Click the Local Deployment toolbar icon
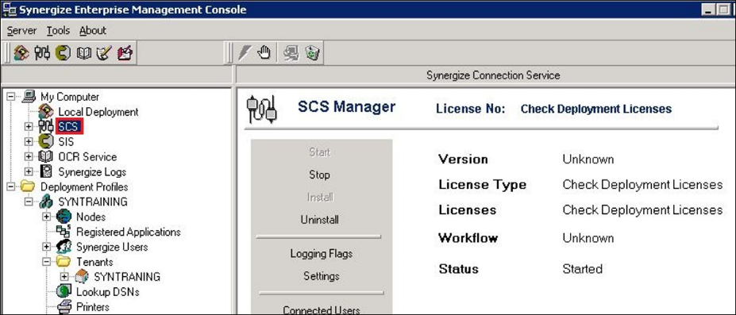 [21, 52]
